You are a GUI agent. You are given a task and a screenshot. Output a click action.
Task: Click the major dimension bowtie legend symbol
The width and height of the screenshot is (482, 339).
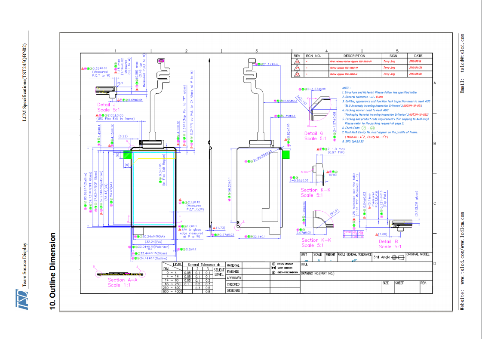point(274,268)
